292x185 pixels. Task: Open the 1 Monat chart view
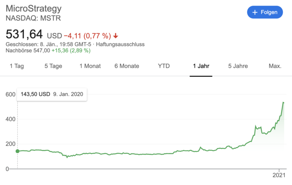click(90, 66)
